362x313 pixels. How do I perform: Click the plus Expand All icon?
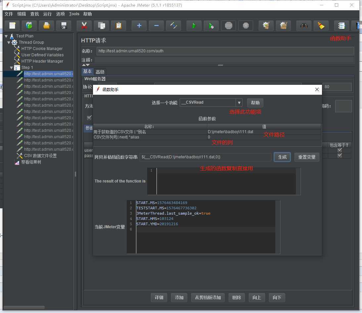coord(139,26)
